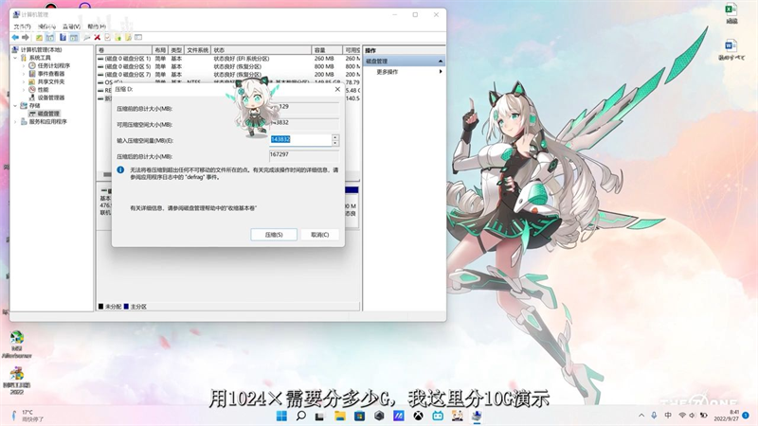Decrease shrink amount with the down spinner arrow

coord(335,143)
